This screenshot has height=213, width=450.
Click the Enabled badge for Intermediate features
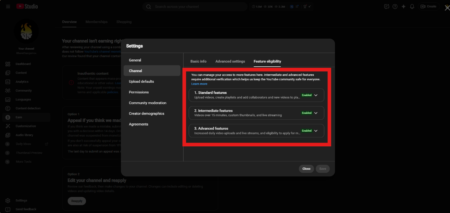307,113
